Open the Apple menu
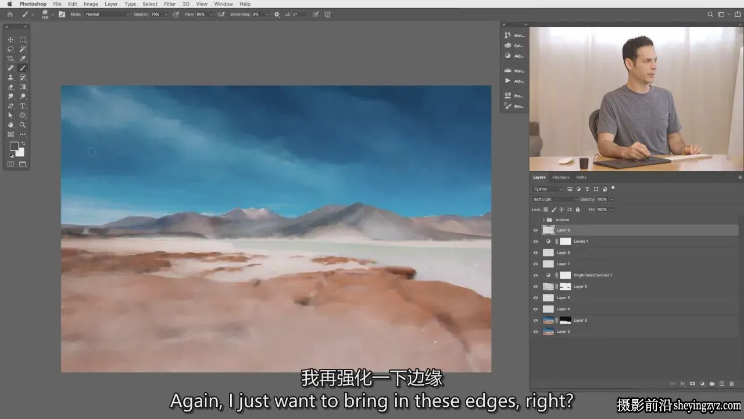 click(x=9, y=3)
